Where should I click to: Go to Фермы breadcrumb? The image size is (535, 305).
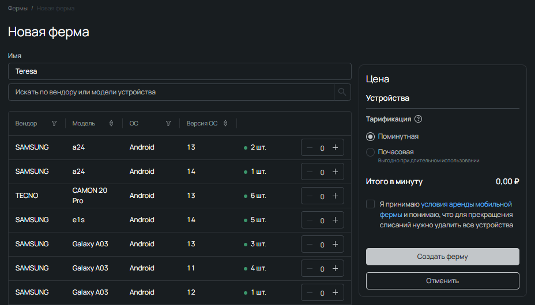click(17, 9)
